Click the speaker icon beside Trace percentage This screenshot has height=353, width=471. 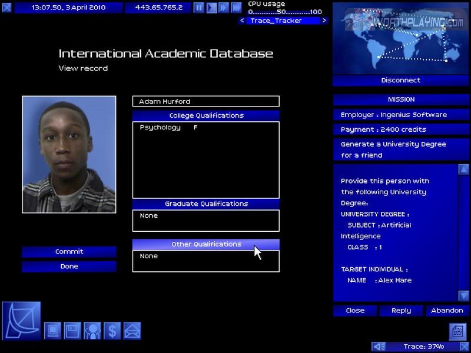[380, 347]
